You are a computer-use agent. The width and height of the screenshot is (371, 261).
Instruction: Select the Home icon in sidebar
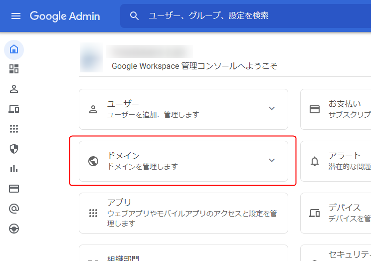pos(14,50)
